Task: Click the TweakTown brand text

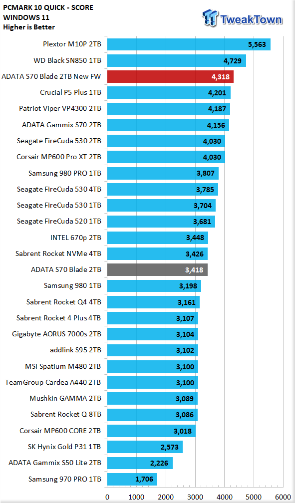Action: pos(252,19)
